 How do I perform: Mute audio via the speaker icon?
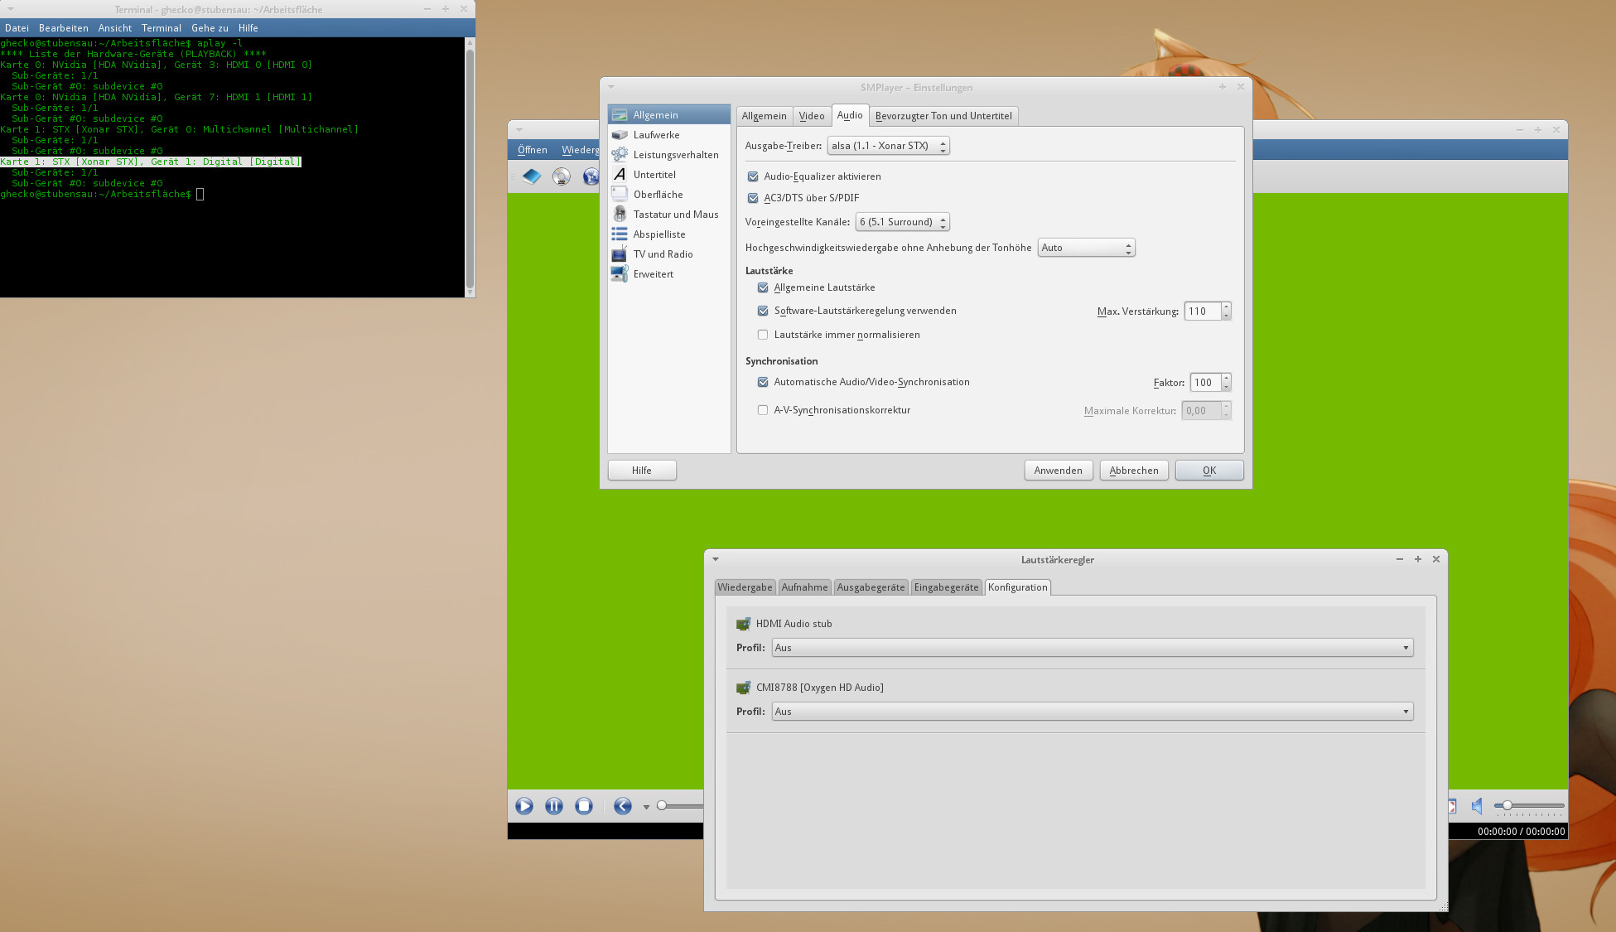pyautogui.click(x=1477, y=806)
